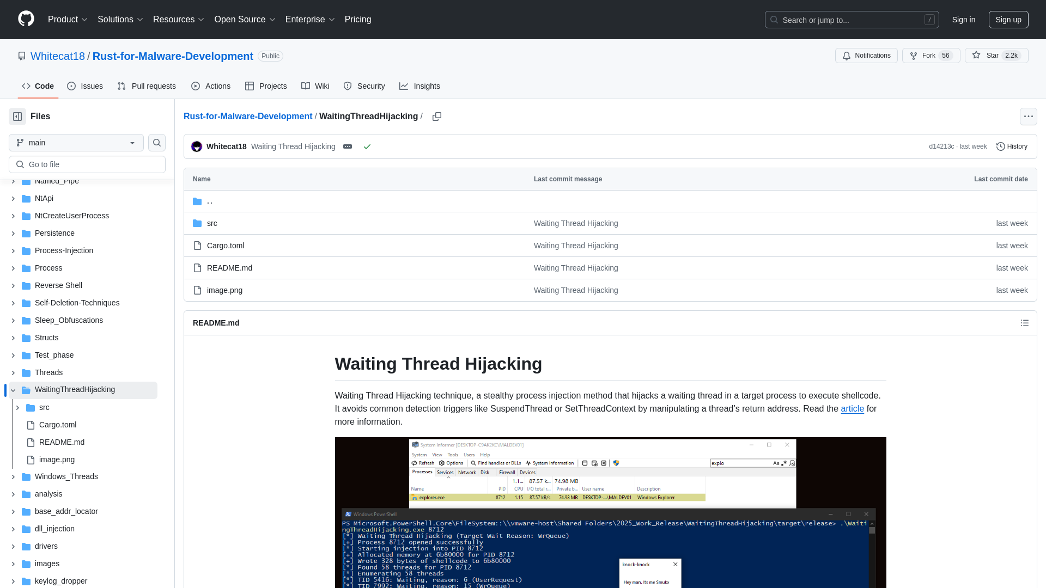The height and width of the screenshot is (588, 1046).
Task: Expand the commit message ellipsis badge
Action: [x=348, y=146]
